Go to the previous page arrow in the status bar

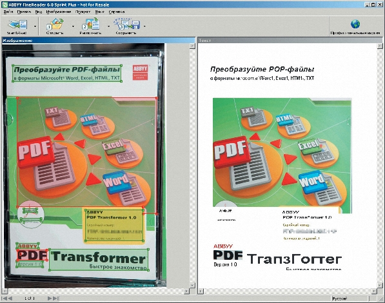10,298
